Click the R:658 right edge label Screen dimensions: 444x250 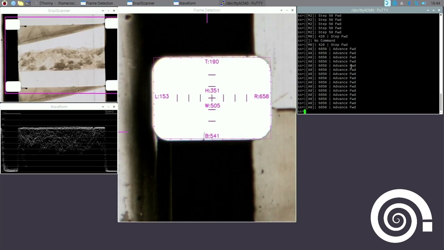tap(262, 96)
